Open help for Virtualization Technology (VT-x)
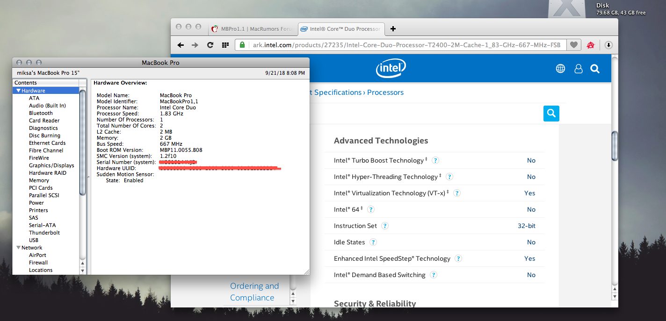666x321 pixels. click(x=457, y=193)
